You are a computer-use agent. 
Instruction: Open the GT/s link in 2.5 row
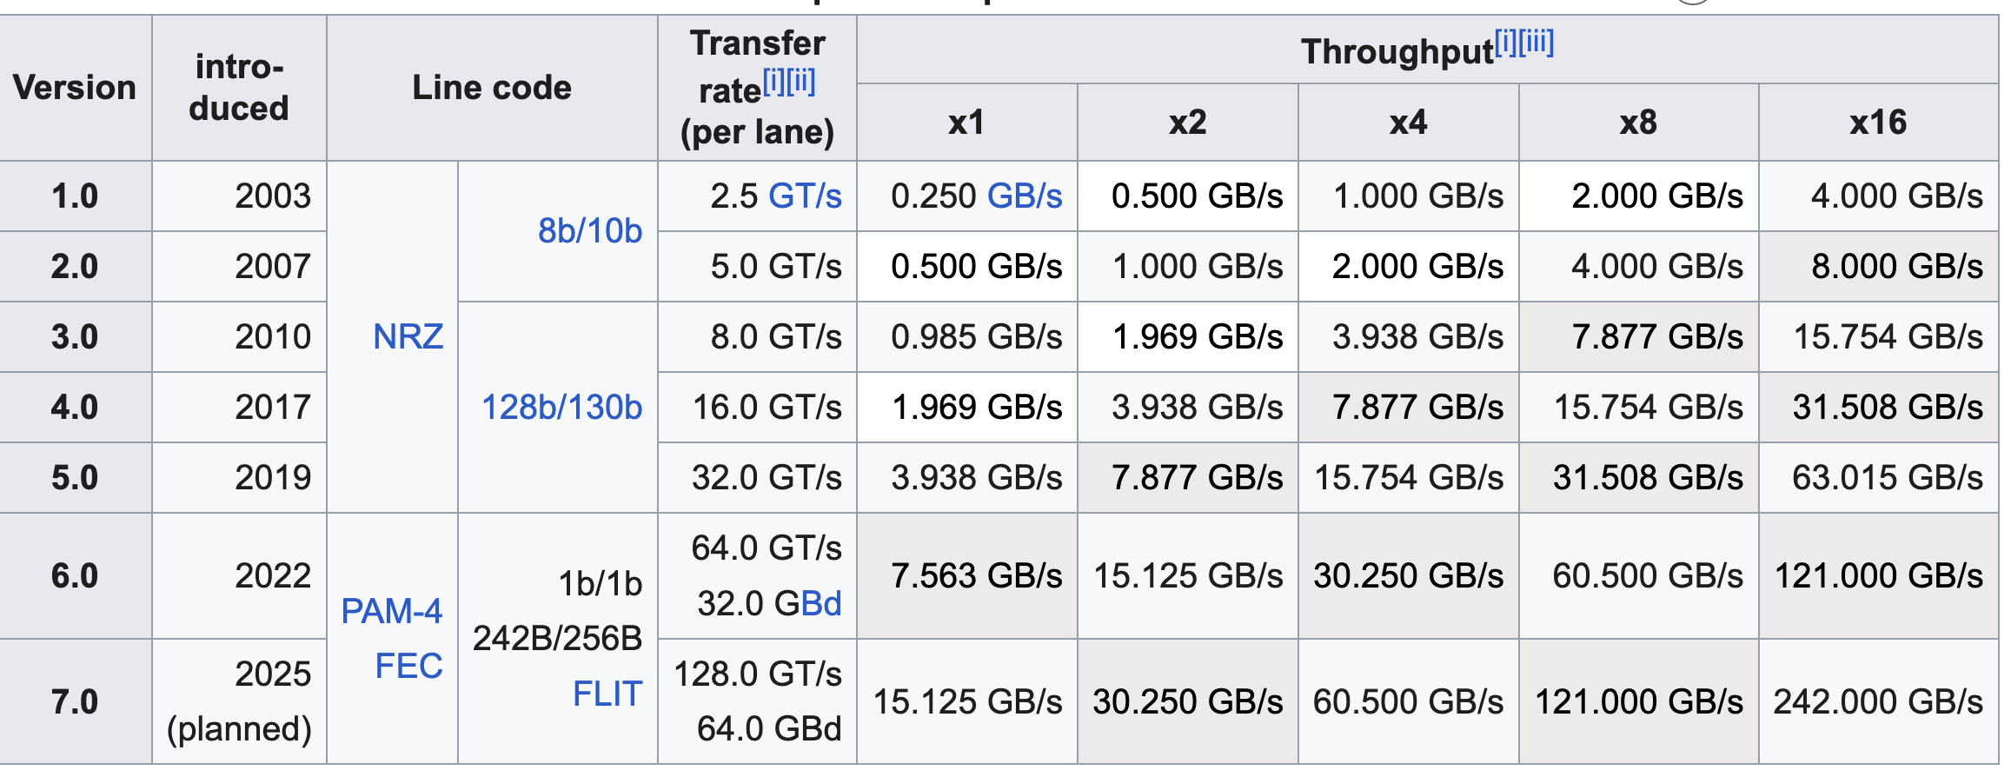point(805,196)
